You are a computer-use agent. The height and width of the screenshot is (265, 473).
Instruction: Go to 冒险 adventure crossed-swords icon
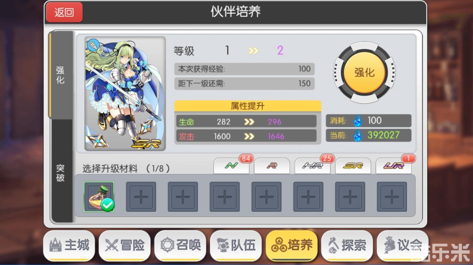[124, 245]
